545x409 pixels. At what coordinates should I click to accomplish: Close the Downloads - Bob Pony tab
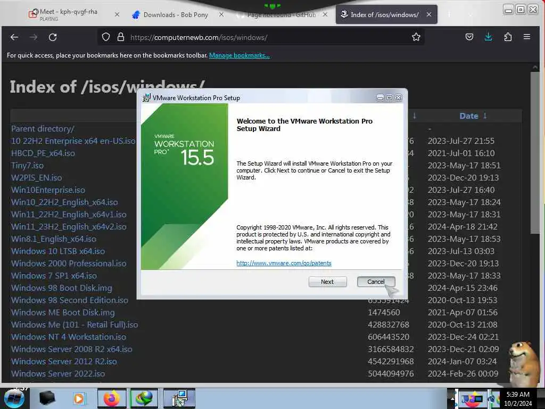pos(221,14)
